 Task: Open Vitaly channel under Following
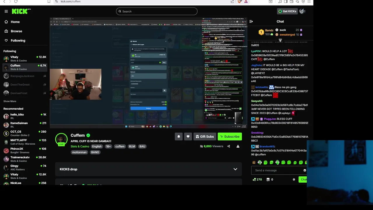(x=25, y=59)
